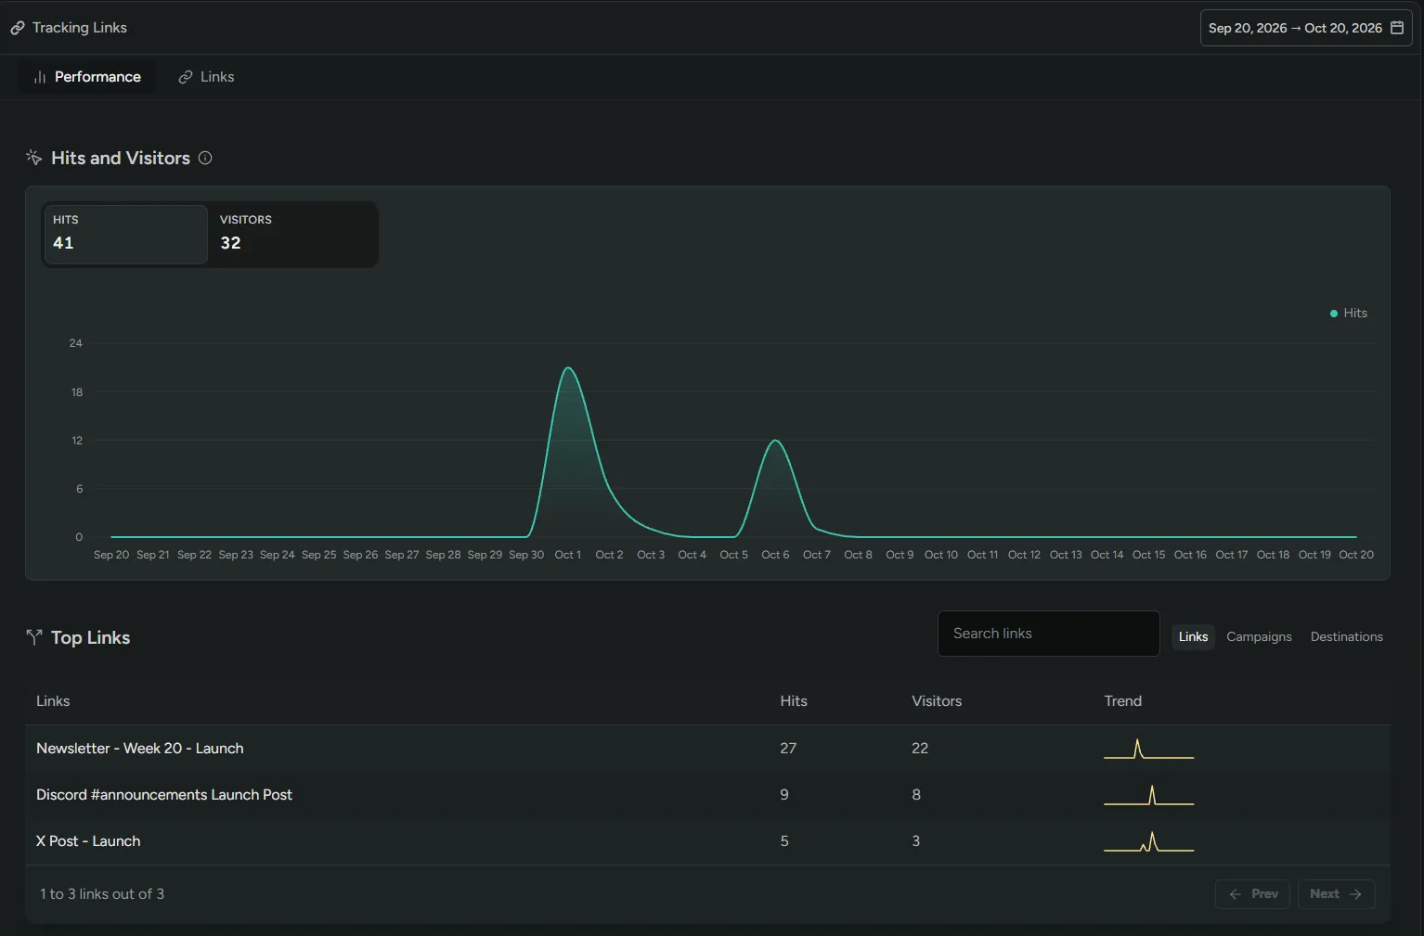1424x936 pixels.
Task: Click the Sep 20 label on chart axis
Action: 111,555
